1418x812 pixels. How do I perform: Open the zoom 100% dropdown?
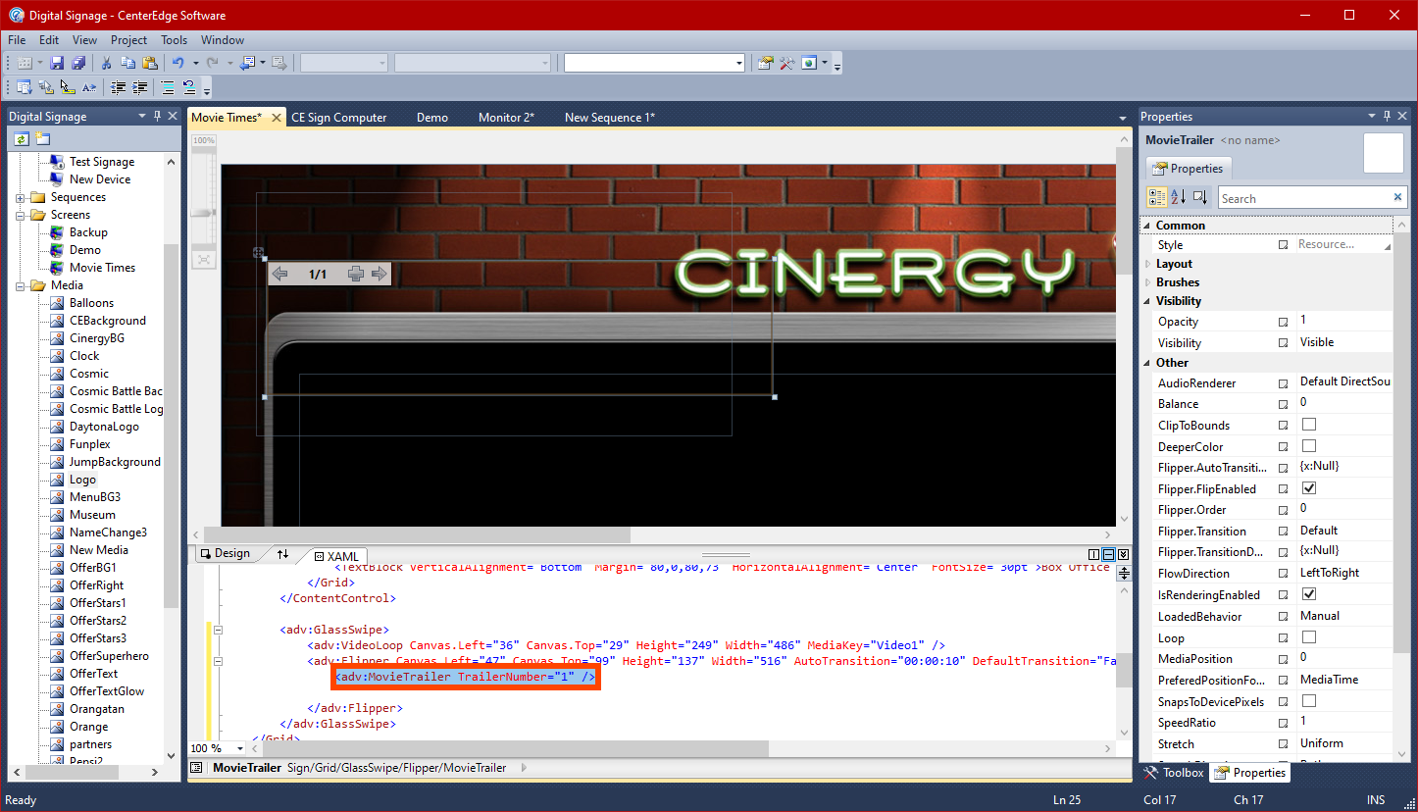tap(239, 748)
